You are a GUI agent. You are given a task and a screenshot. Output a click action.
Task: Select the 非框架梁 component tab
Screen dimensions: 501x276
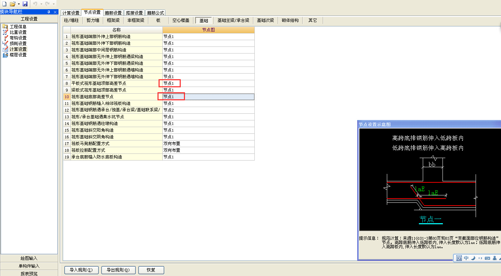[x=136, y=20]
